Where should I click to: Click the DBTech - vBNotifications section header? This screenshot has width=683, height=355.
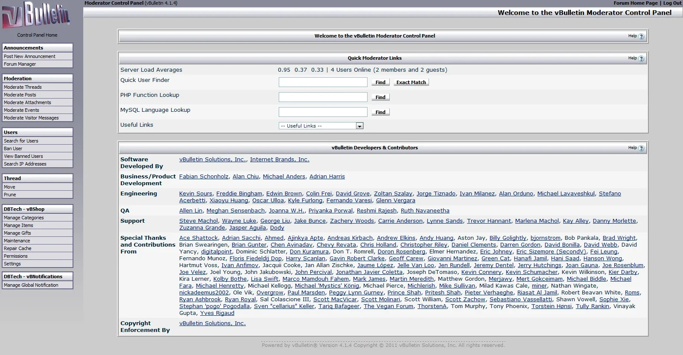[38, 276]
